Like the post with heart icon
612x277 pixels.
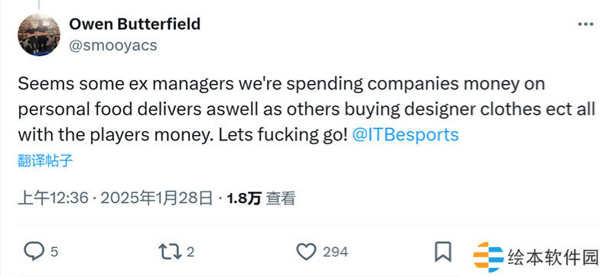point(307,252)
